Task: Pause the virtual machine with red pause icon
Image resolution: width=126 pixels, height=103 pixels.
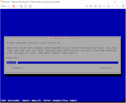Action: click(14, 6)
